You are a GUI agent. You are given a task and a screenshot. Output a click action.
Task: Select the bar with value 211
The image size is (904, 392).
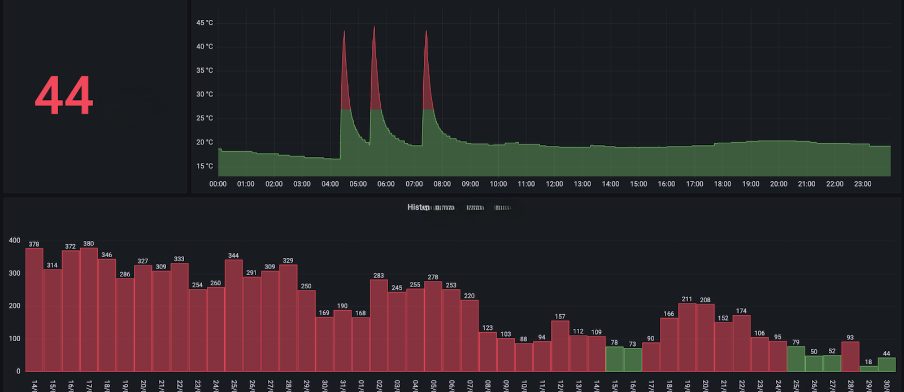(687, 337)
